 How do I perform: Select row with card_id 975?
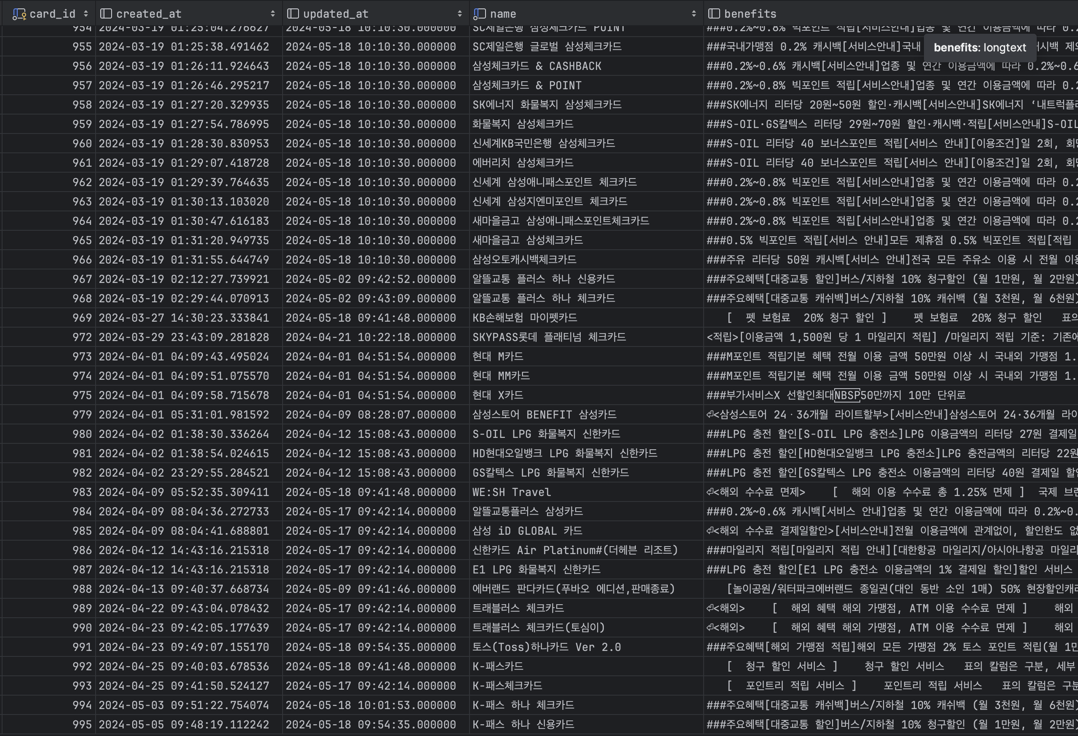(82, 395)
